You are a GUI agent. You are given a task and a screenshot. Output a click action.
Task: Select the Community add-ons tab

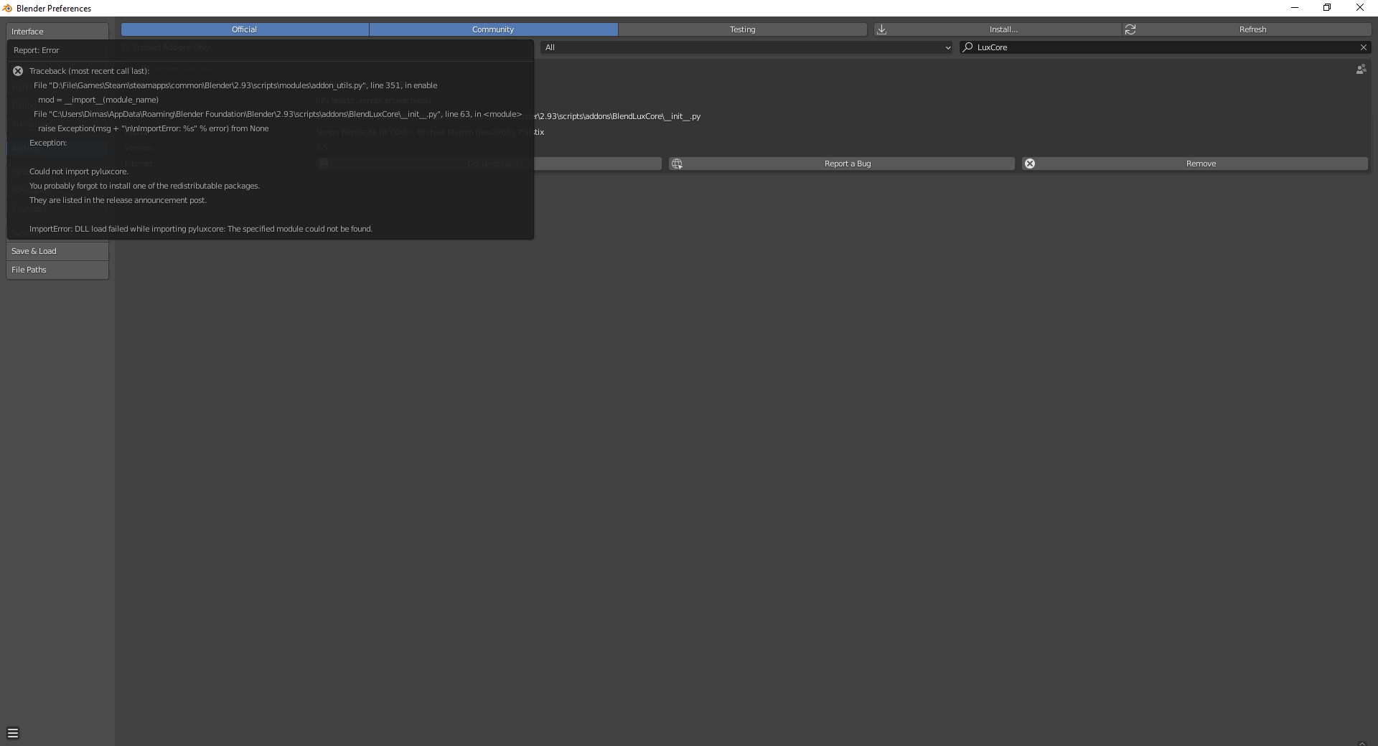[x=493, y=29]
